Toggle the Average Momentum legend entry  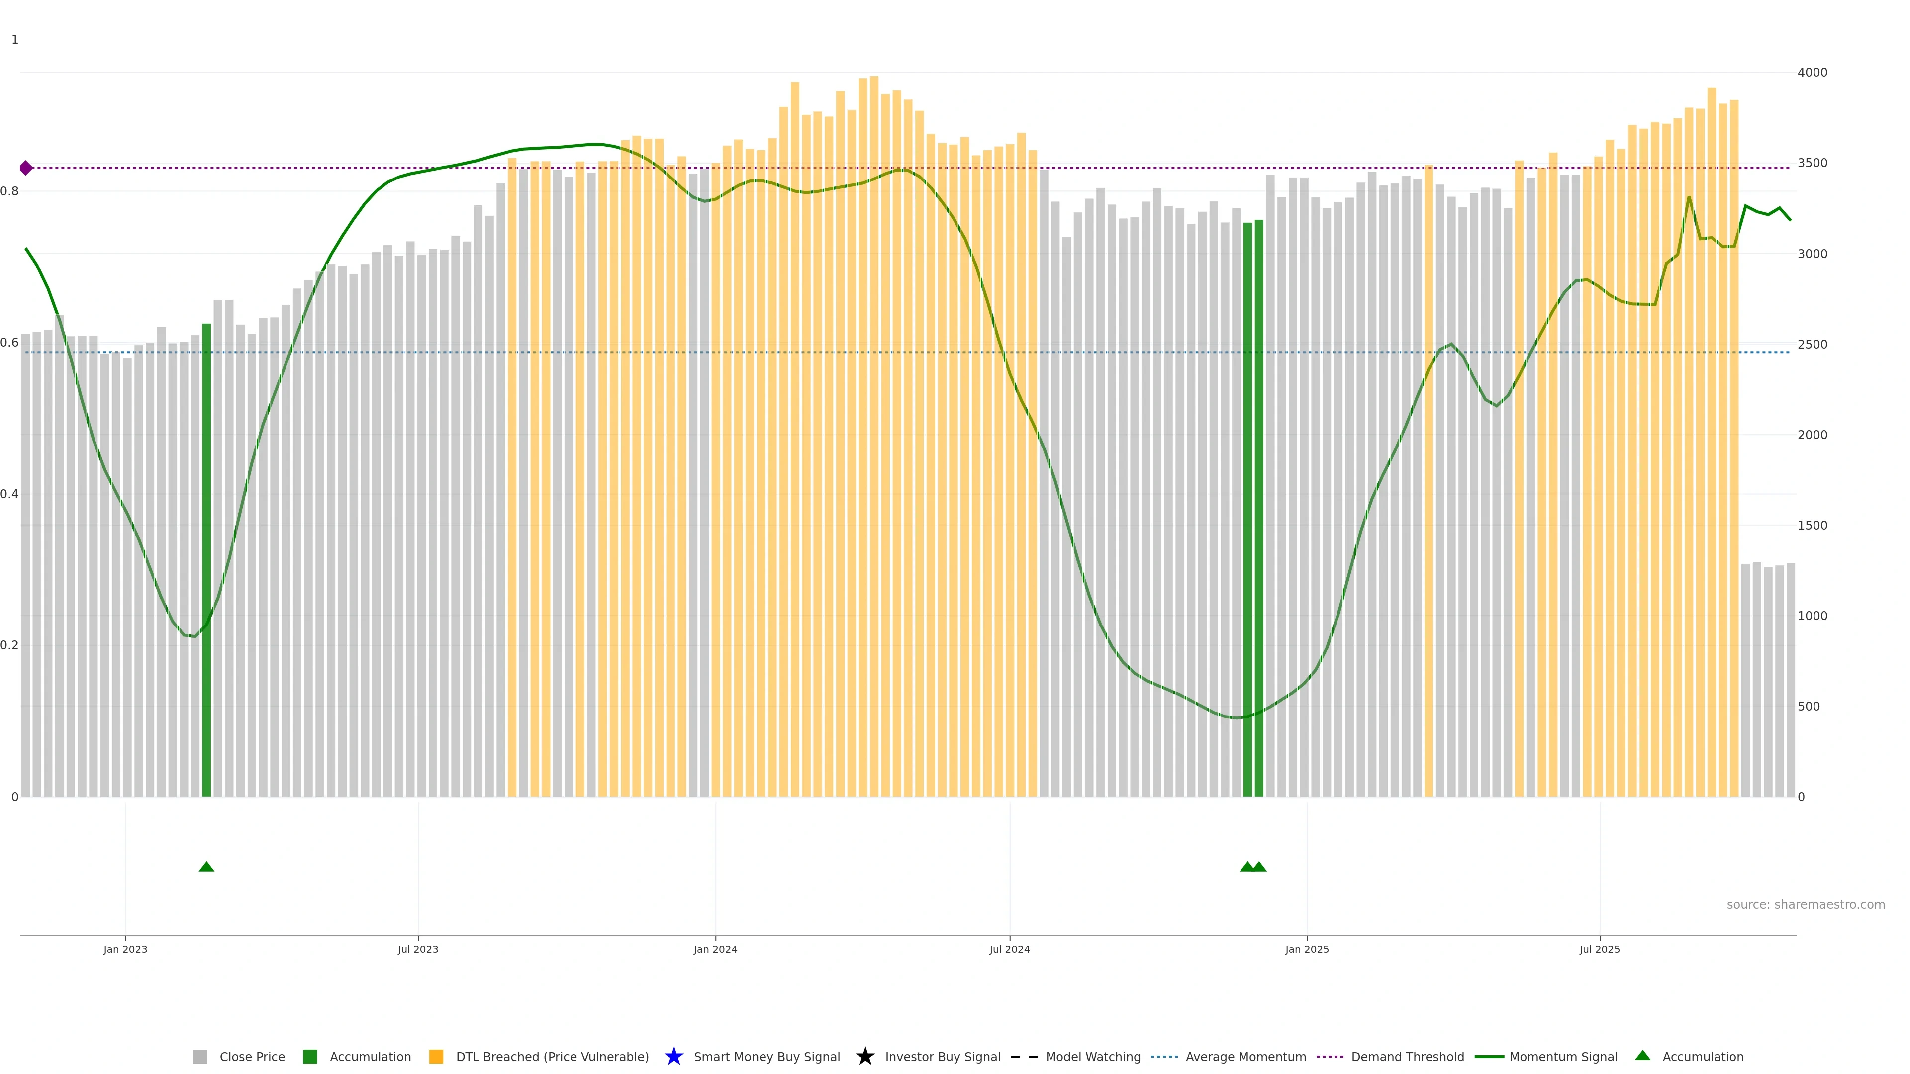tap(1245, 1056)
